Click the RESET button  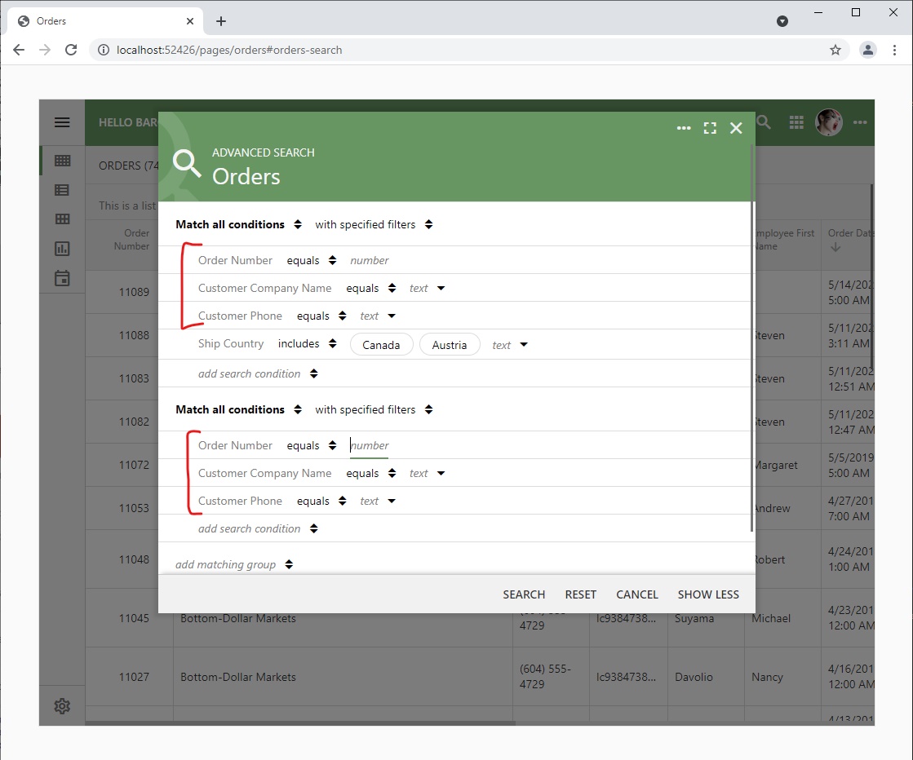[580, 594]
